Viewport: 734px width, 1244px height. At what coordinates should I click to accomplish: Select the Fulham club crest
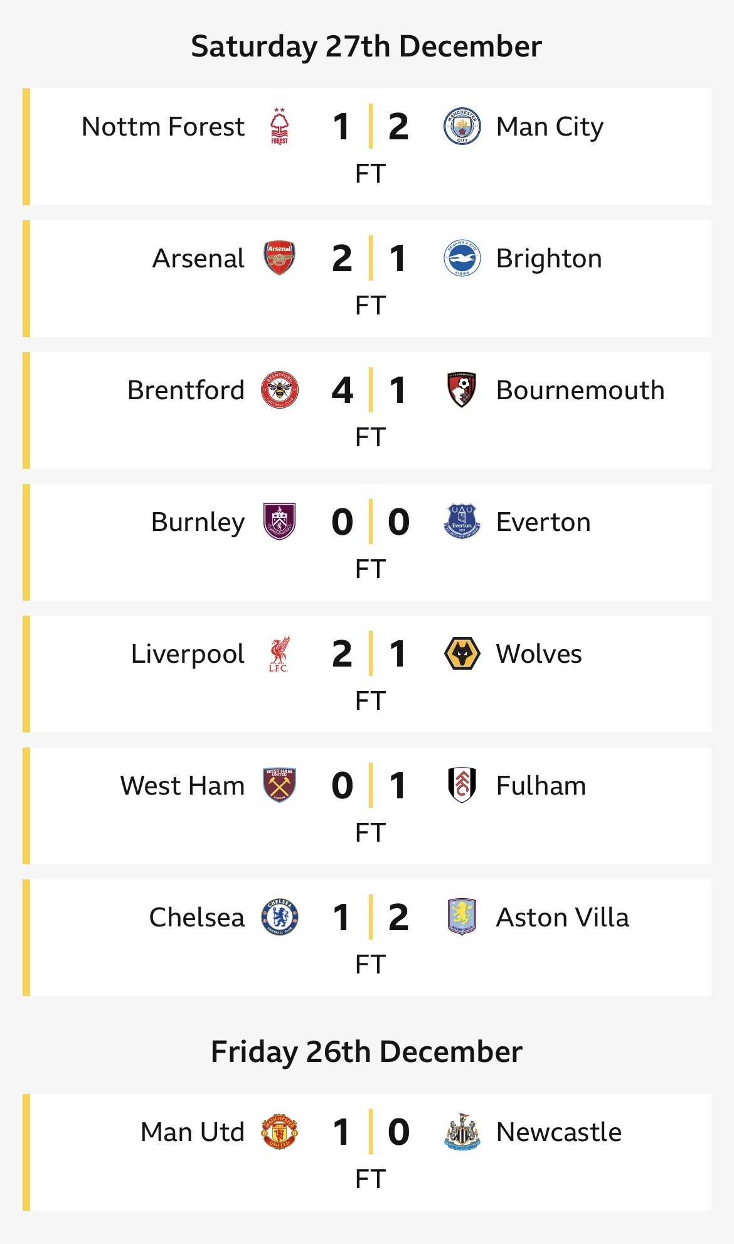pyautogui.click(x=462, y=785)
